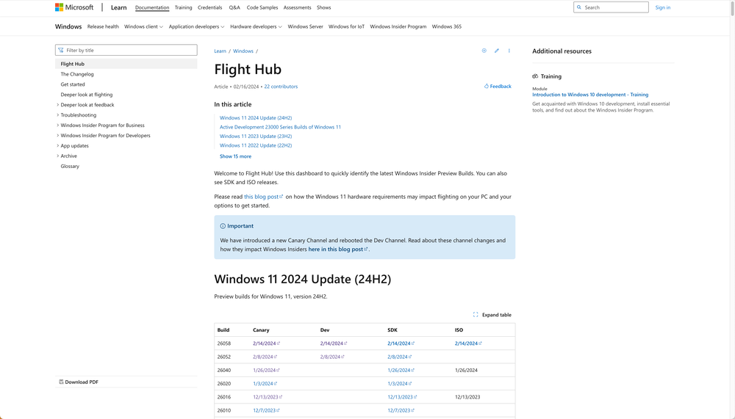This screenshot has width=735, height=419.
Task: Click the add to collection plus icon
Action: [484, 51]
